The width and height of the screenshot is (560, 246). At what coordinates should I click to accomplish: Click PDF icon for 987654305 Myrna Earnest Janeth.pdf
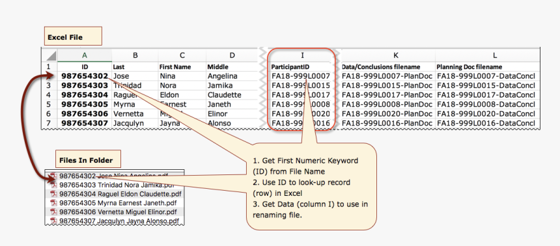click(53, 203)
